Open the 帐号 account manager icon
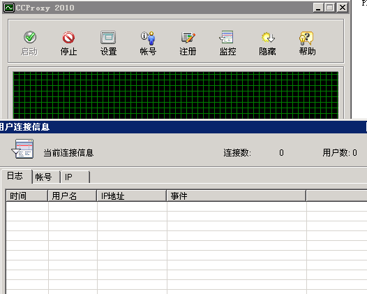 point(148,38)
